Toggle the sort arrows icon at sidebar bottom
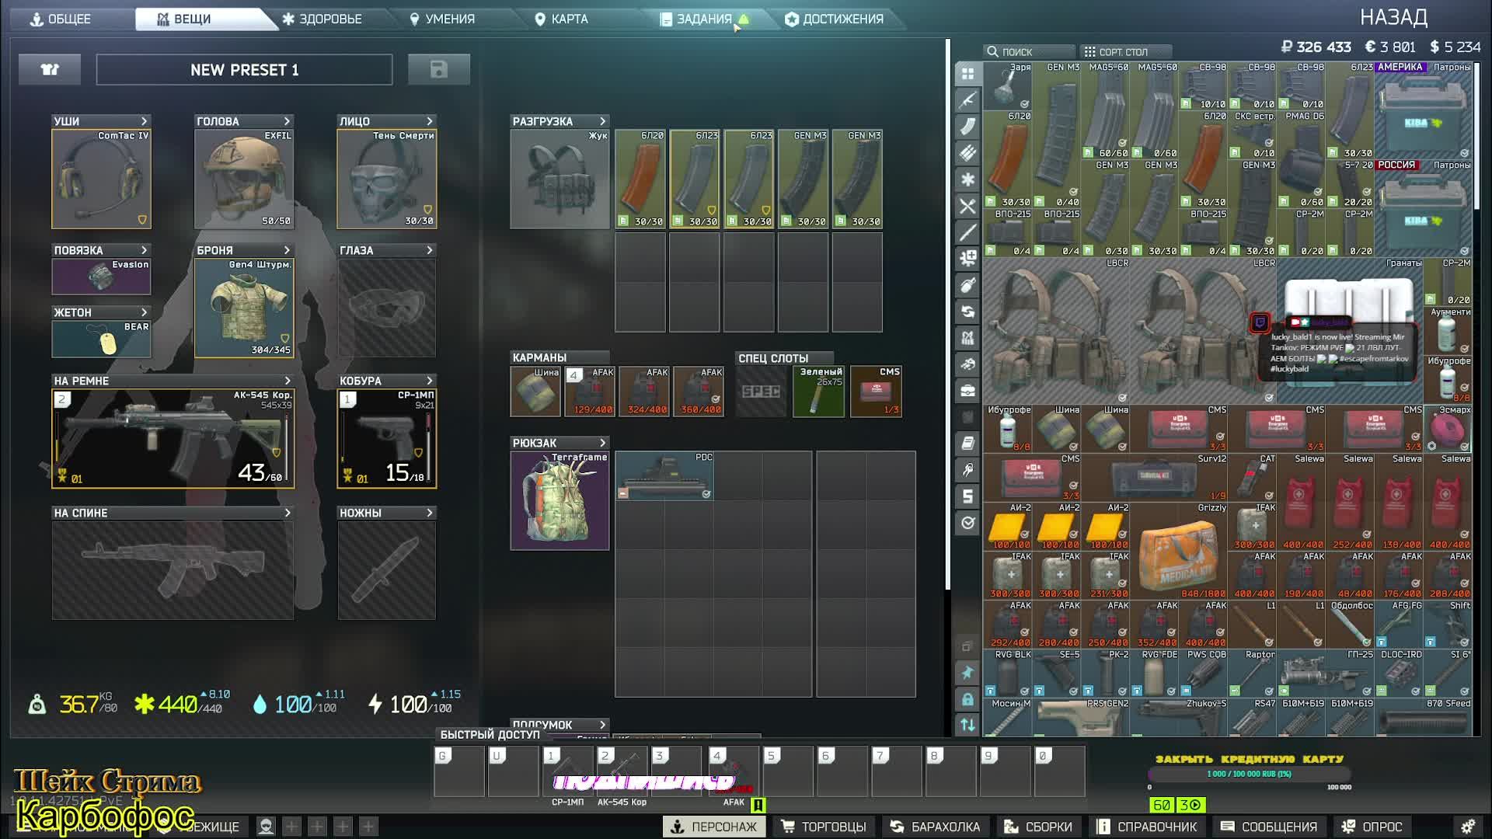The image size is (1492, 839). [967, 725]
